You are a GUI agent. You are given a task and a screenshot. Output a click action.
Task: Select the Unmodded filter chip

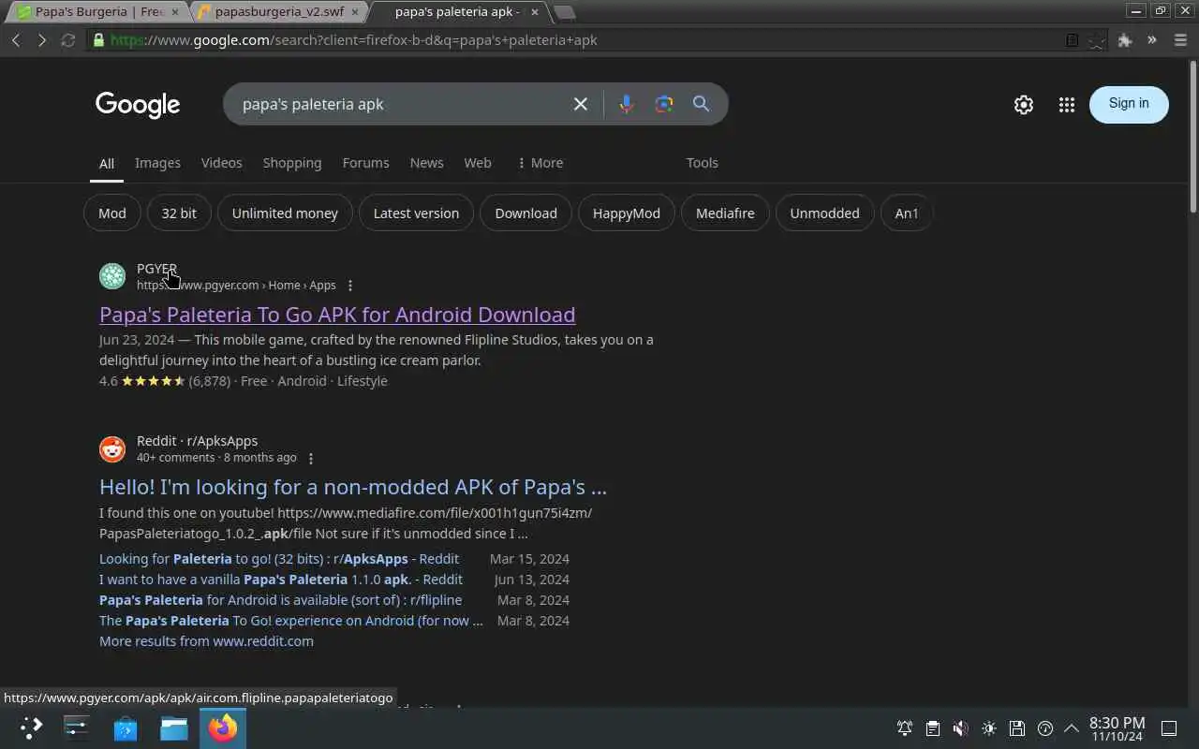click(824, 213)
